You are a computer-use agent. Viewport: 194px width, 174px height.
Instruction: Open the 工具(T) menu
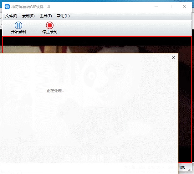point(46,16)
